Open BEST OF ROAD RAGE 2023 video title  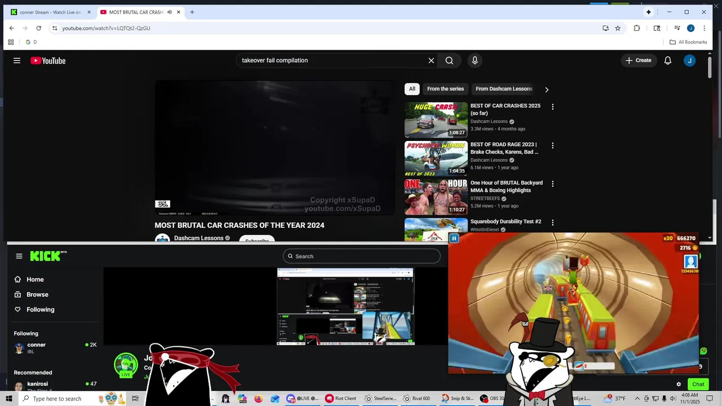click(504, 148)
